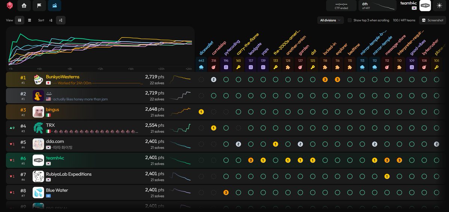
Task: Open message-store challenge icon
Action: coord(387,67)
